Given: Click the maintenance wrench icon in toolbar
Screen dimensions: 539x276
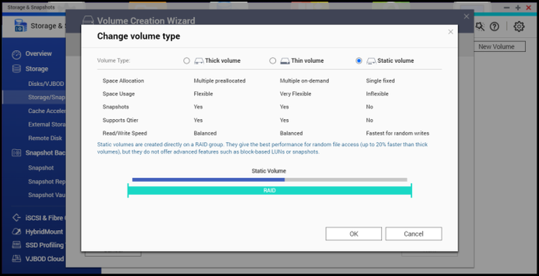Looking at the screenshot, I should pyautogui.click(x=479, y=26).
